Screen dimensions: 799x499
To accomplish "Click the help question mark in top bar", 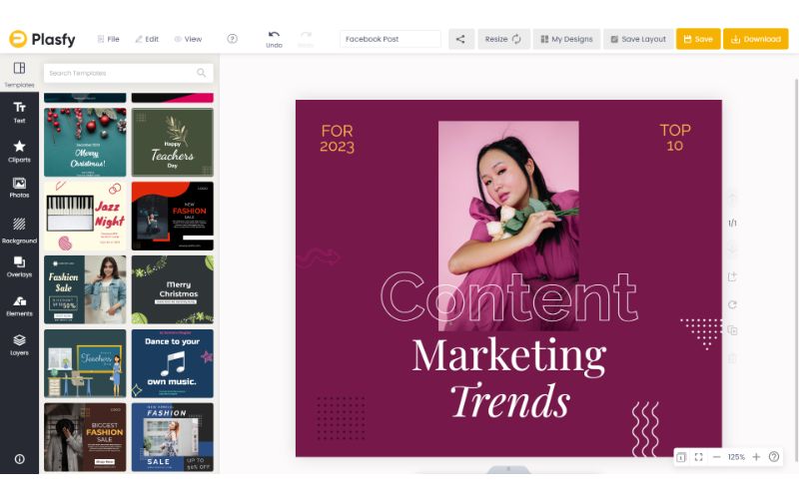I will (233, 39).
